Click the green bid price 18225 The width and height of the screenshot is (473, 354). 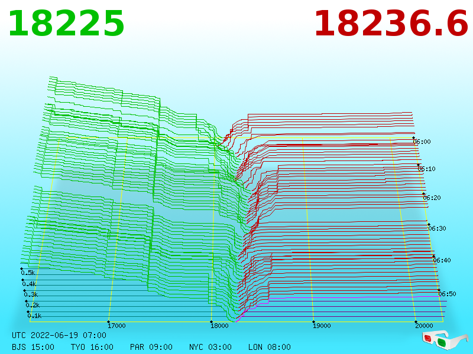coord(66,24)
